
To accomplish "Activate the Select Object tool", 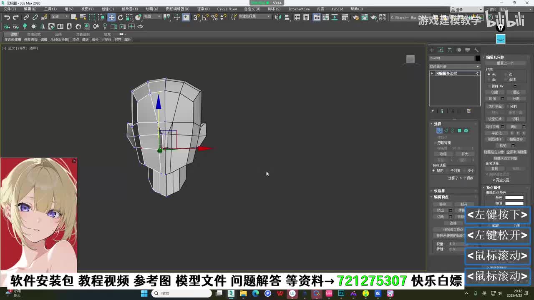I will [74, 17].
